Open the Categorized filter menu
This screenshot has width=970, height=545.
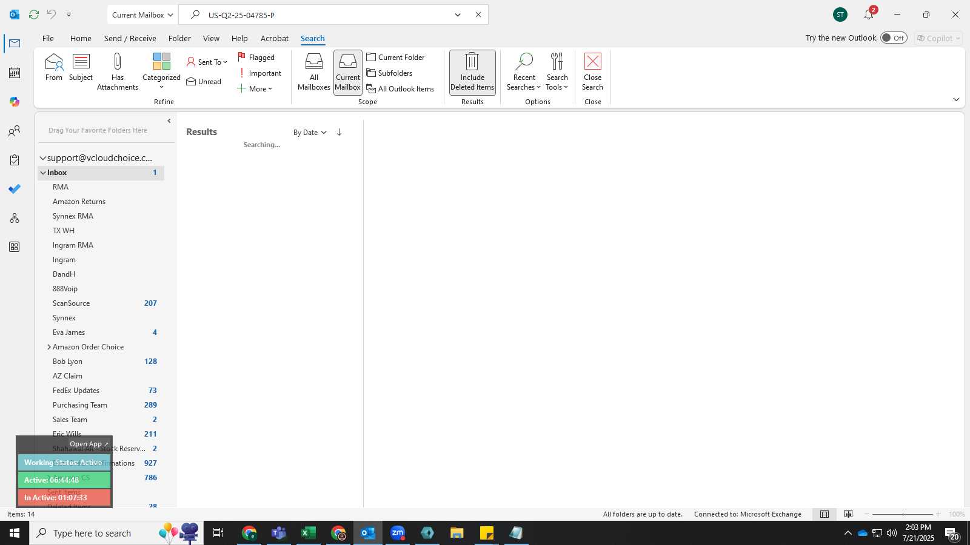pyautogui.click(x=161, y=71)
